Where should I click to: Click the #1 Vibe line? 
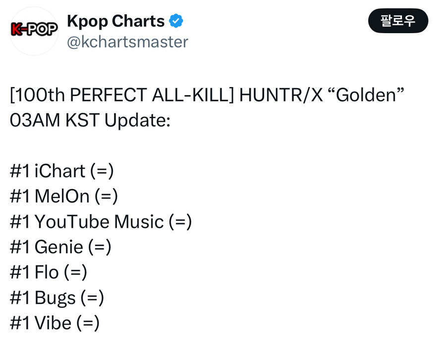pyautogui.click(x=55, y=323)
